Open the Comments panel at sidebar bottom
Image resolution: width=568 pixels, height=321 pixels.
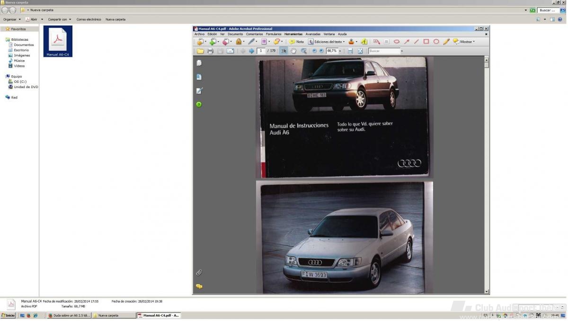point(199,286)
